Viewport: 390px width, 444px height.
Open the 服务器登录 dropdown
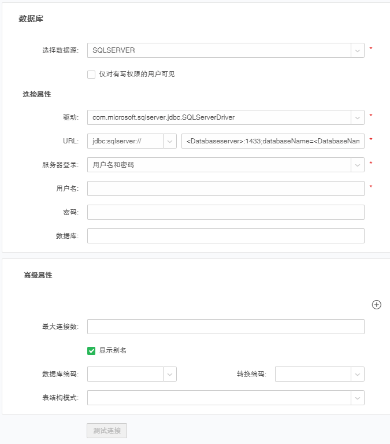(x=219, y=165)
